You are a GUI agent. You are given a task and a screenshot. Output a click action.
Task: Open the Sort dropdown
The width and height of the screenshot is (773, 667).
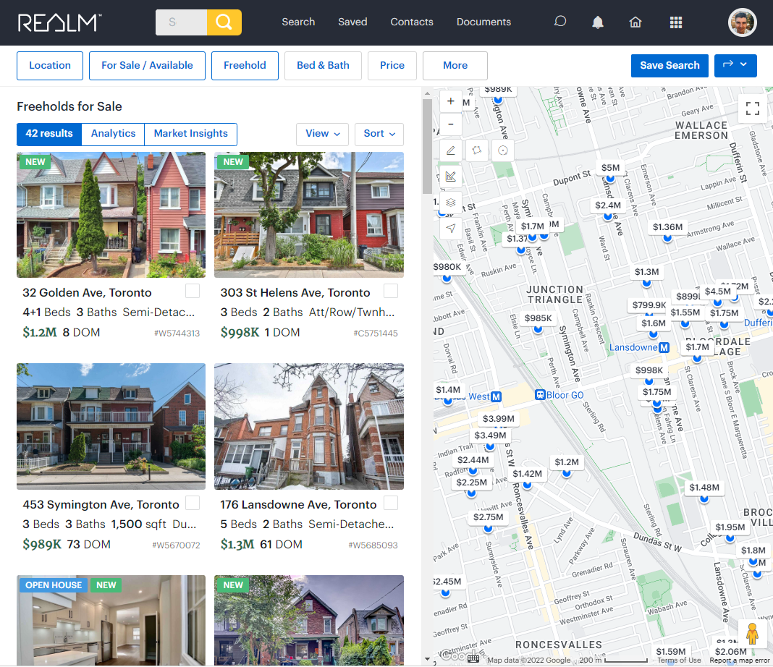pos(379,134)
